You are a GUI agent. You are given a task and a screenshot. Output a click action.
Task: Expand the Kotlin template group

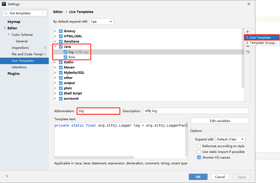coord(55,62)
